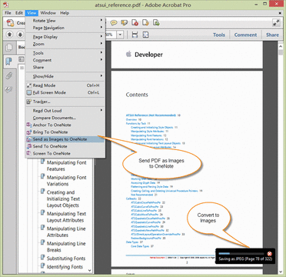Click the previous page up arrow
The height and width of the screenshot is (277, 286).
[9, 35]
